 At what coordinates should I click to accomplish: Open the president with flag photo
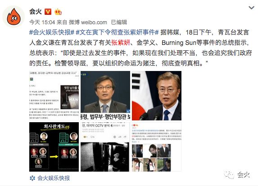(157, 96)
